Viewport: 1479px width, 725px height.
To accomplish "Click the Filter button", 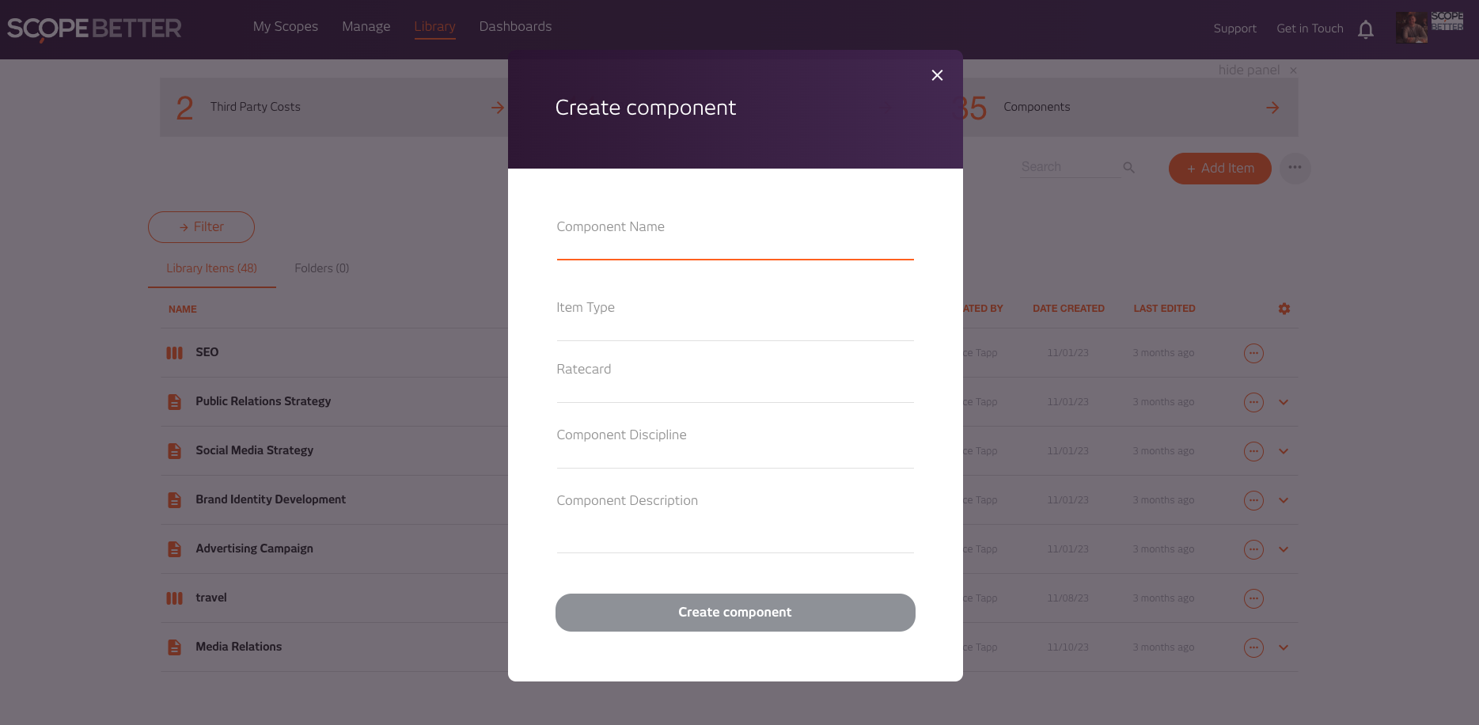I will click(x=201, y=227).
